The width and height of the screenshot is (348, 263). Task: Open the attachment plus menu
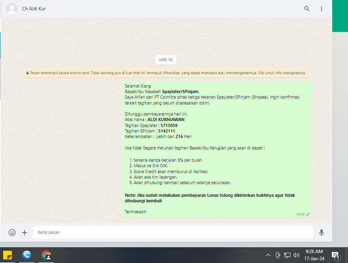pos(24,232)
